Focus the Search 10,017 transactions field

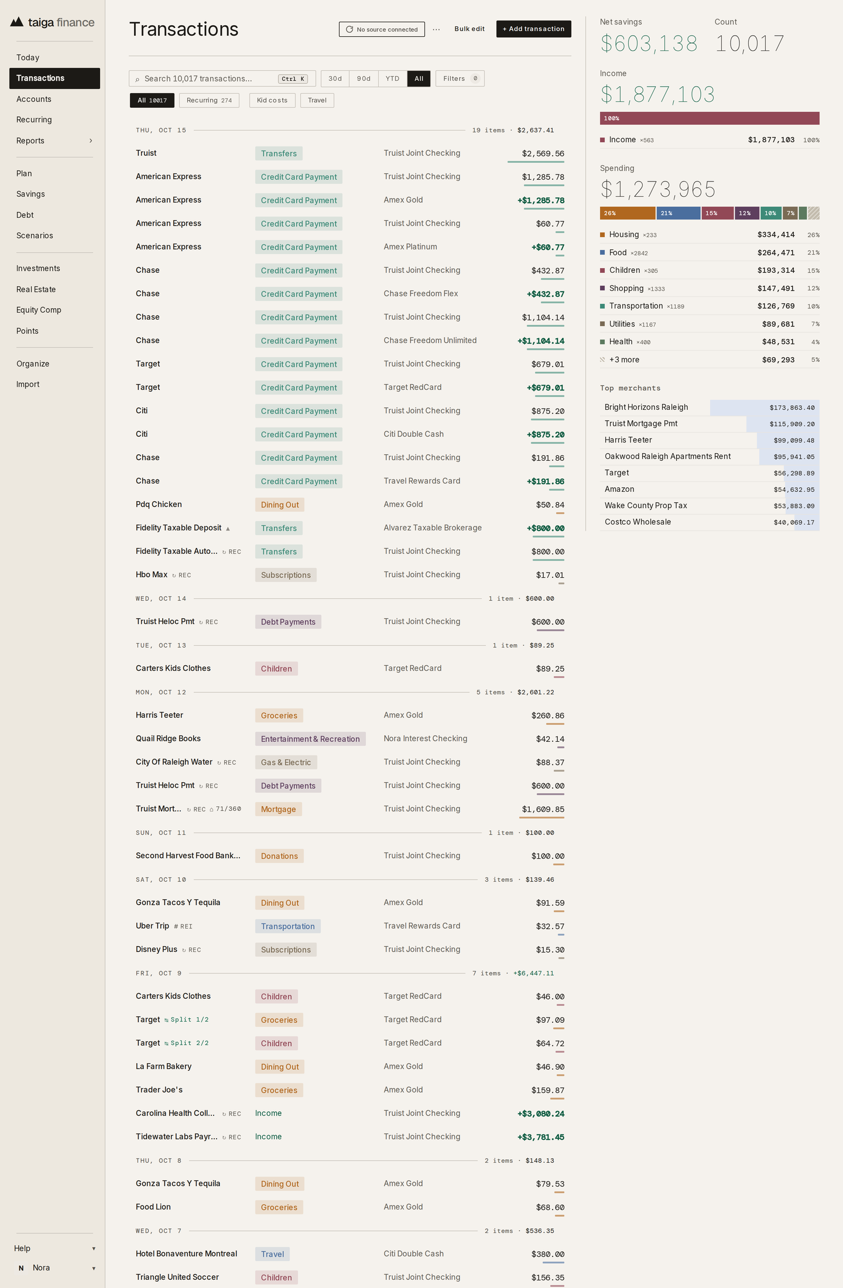coord(222,78)
